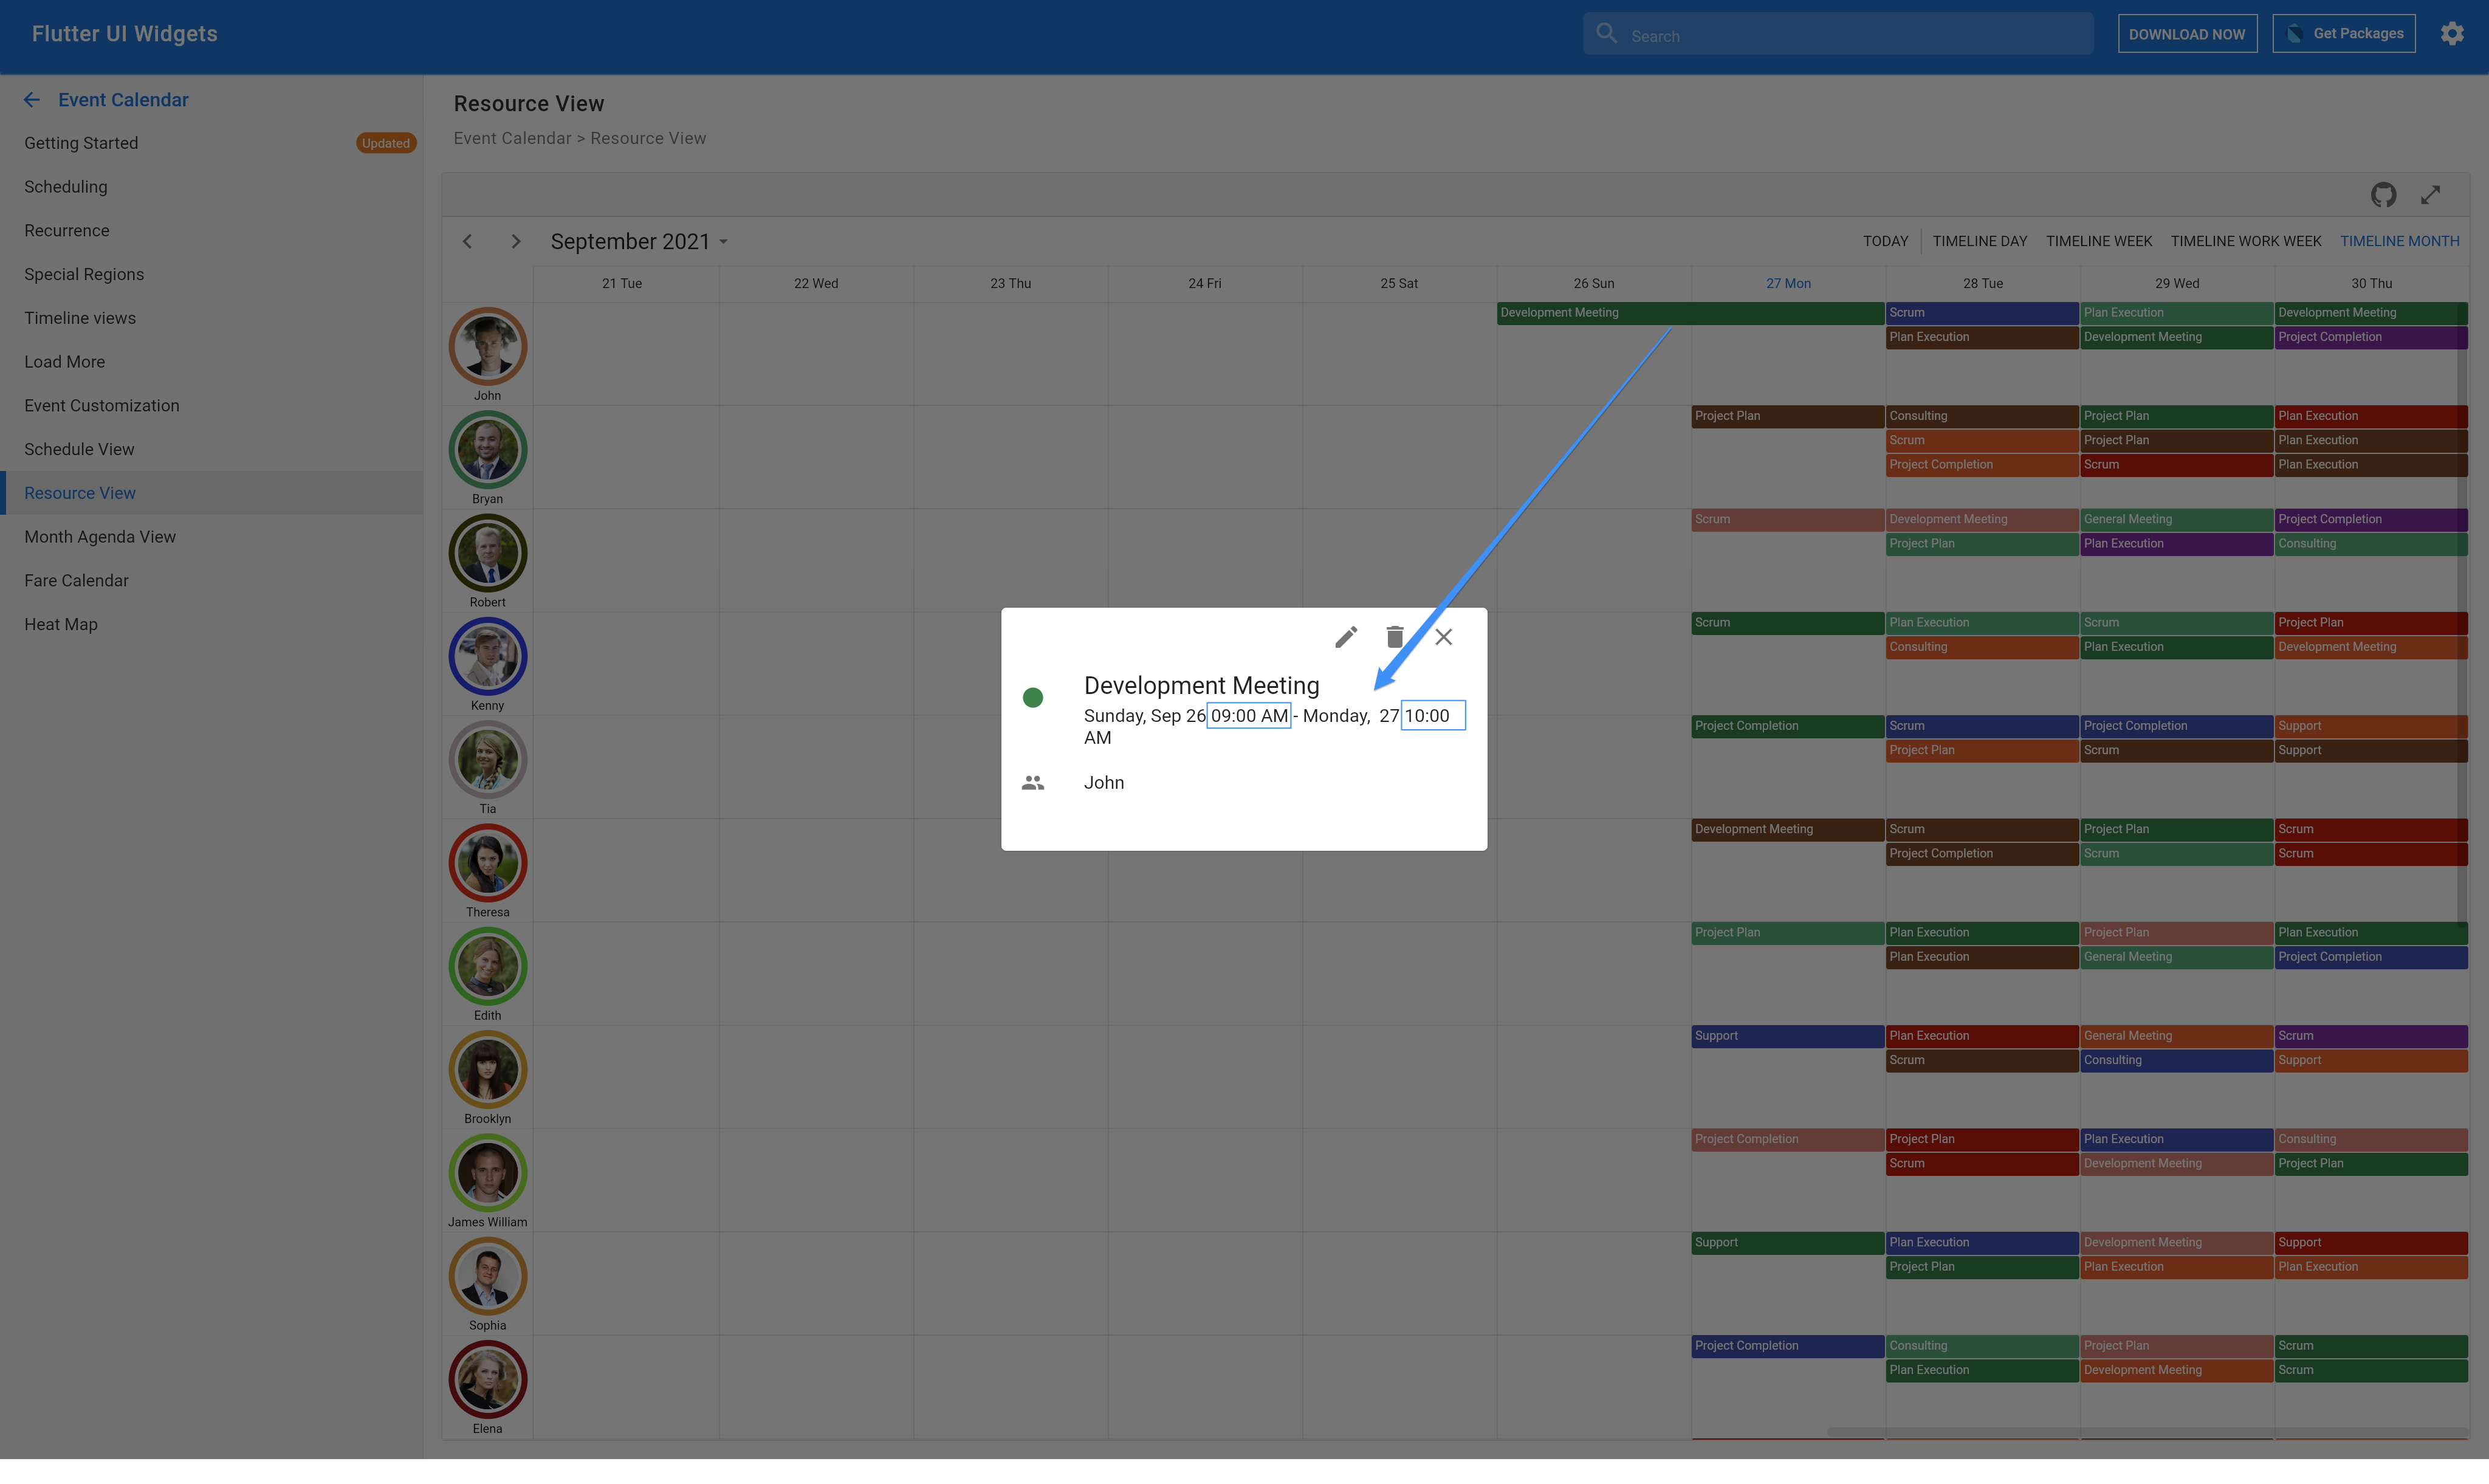Click the TODAY button
The image size is (2489, 1484).
click(1885, 241)
